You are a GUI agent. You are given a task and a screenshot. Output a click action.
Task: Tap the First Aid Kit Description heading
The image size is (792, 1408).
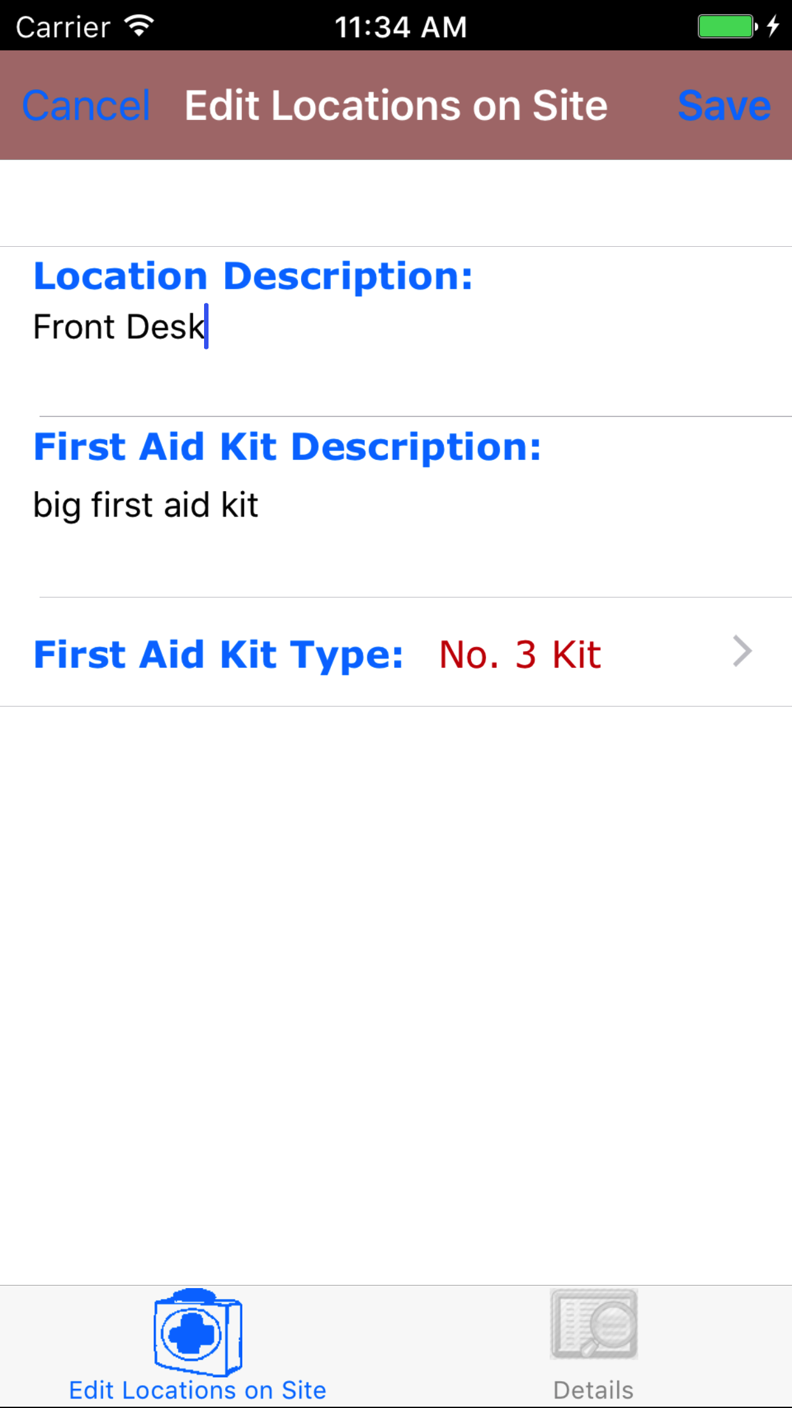coord(287,446)
